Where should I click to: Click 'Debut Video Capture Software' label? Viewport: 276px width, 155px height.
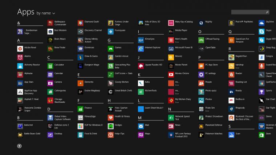click(x=62, y=118)
